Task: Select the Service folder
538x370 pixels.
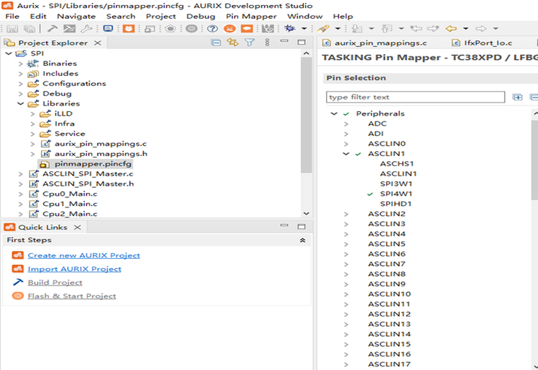Action: pyautogui.click(x=69, y=134)
